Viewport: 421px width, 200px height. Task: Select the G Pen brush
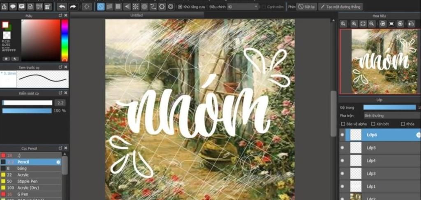tap(30, 194)
